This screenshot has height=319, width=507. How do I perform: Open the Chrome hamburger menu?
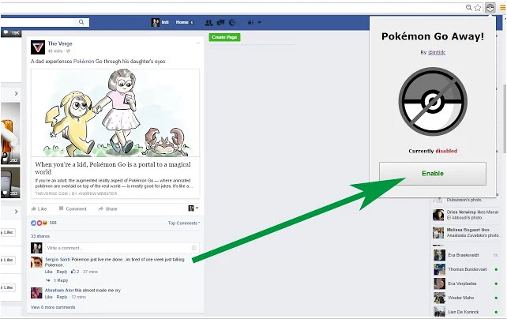click(x=502, y=8)
